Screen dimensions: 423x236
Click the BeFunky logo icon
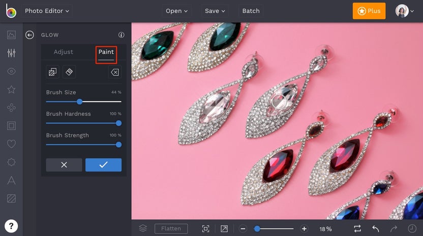point(11,11)
